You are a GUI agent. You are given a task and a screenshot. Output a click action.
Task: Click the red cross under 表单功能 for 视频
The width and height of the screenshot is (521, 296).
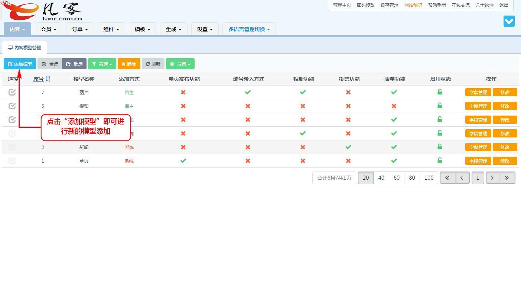[x=394, y=106]
